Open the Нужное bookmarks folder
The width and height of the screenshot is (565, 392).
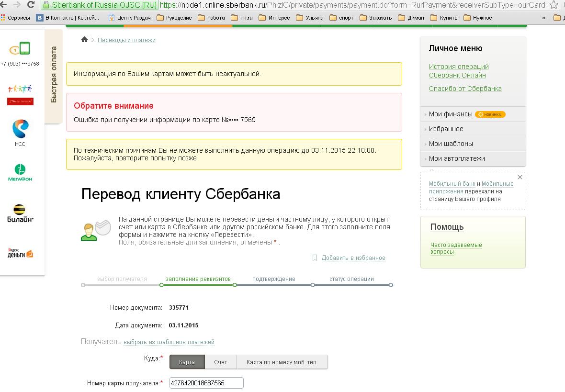[478, 18]
